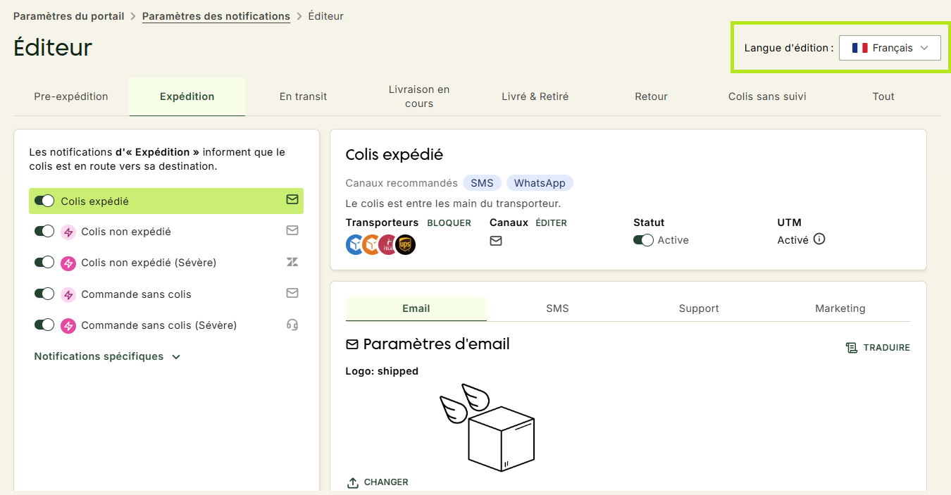The width and height of the screenshot is (951, 495).
Task: Click the BLOQUER link next to Transporteurs
Action: coord(449,223)
